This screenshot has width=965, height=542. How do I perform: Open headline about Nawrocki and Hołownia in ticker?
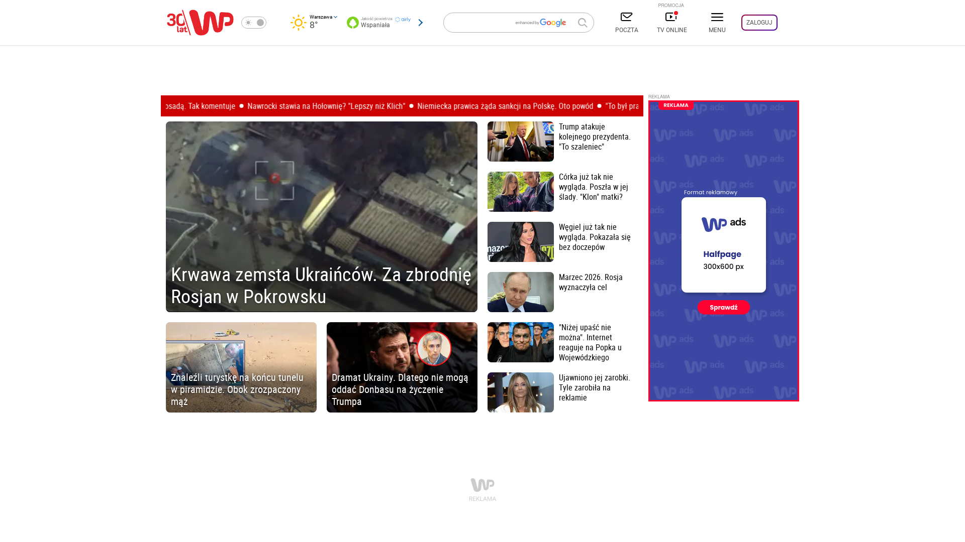pos(326,106)
